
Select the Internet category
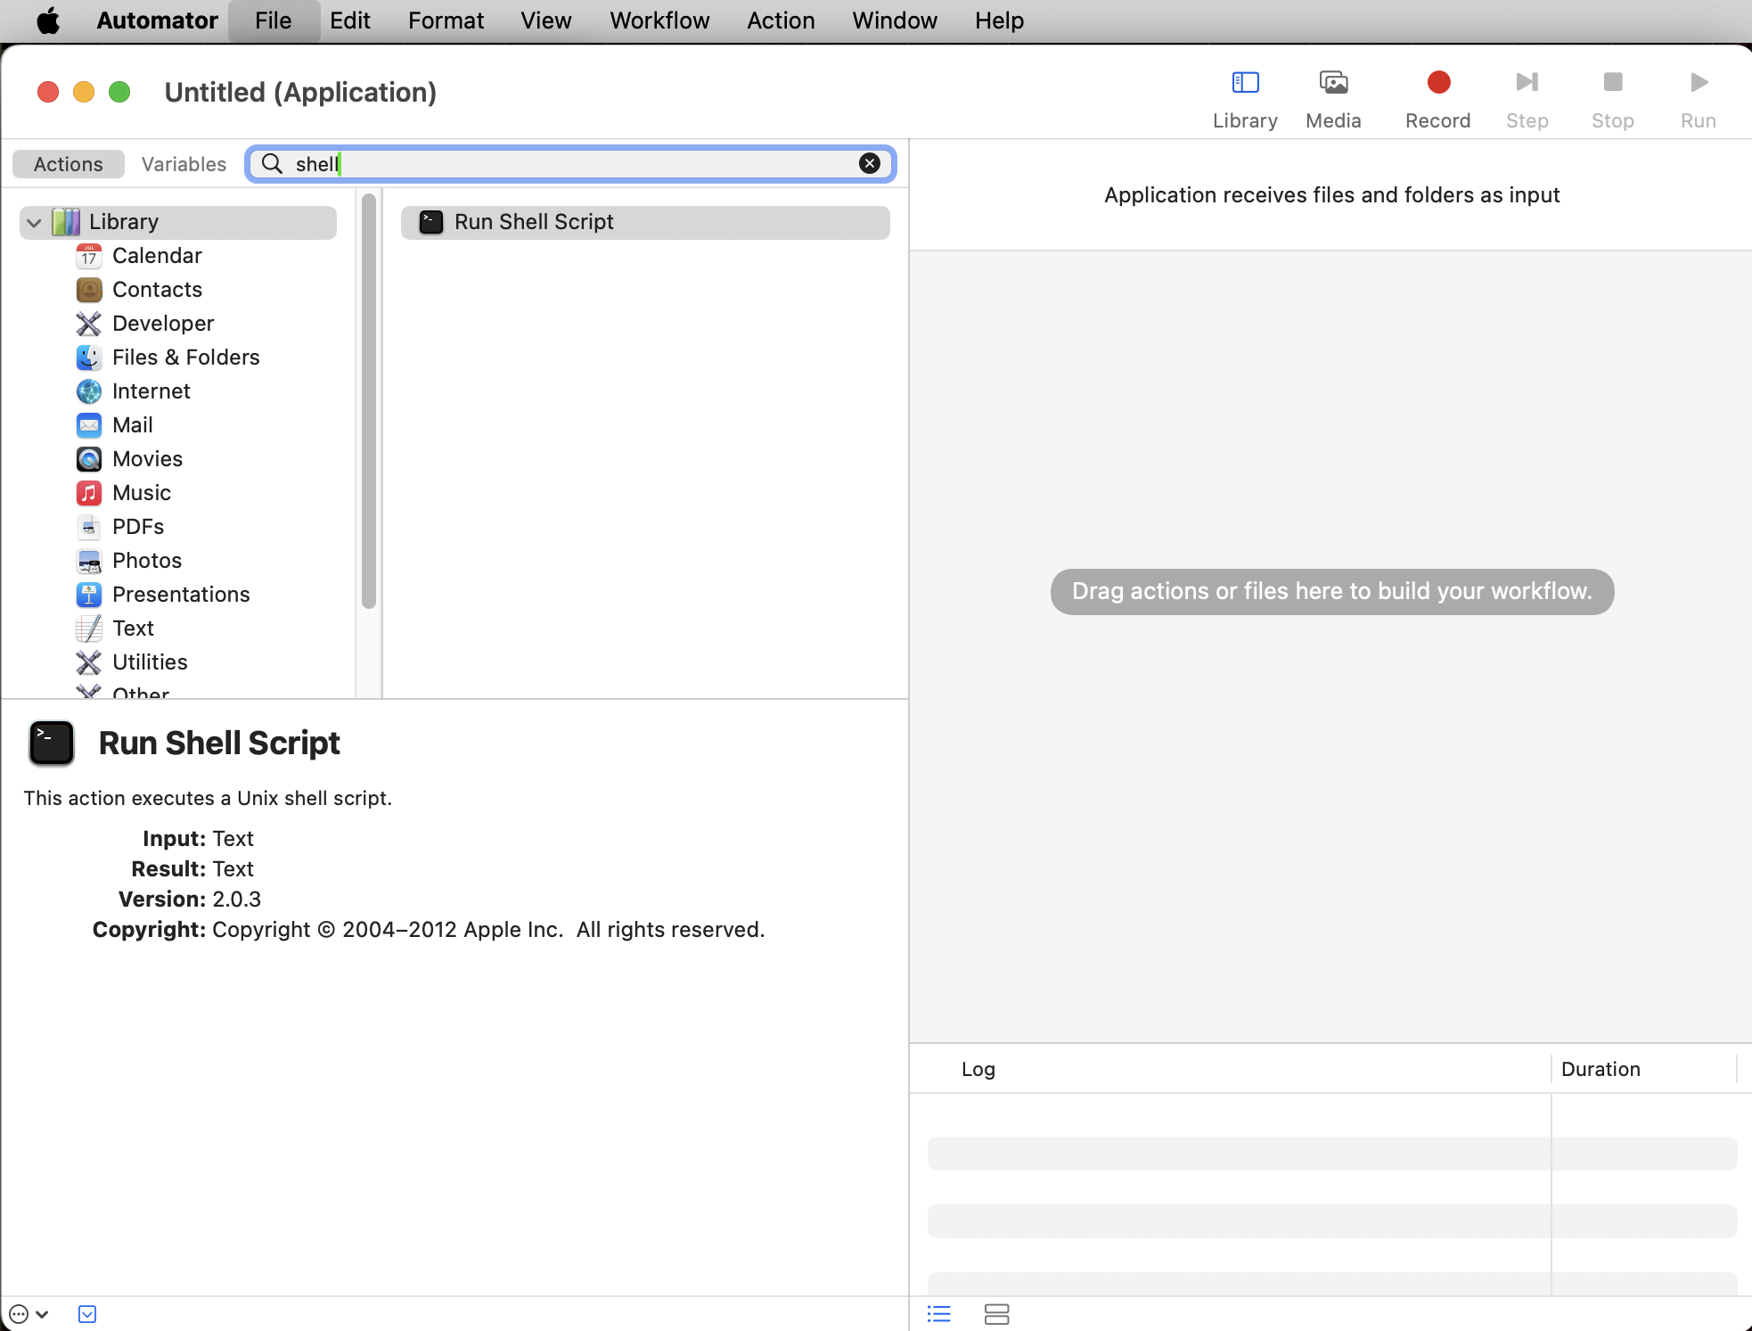coord(151,391)
